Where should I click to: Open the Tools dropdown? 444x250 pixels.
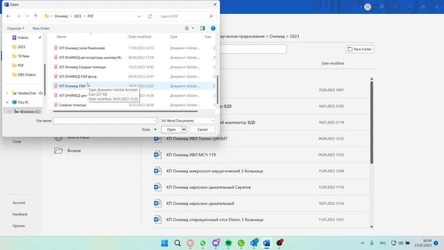[149, 130]
